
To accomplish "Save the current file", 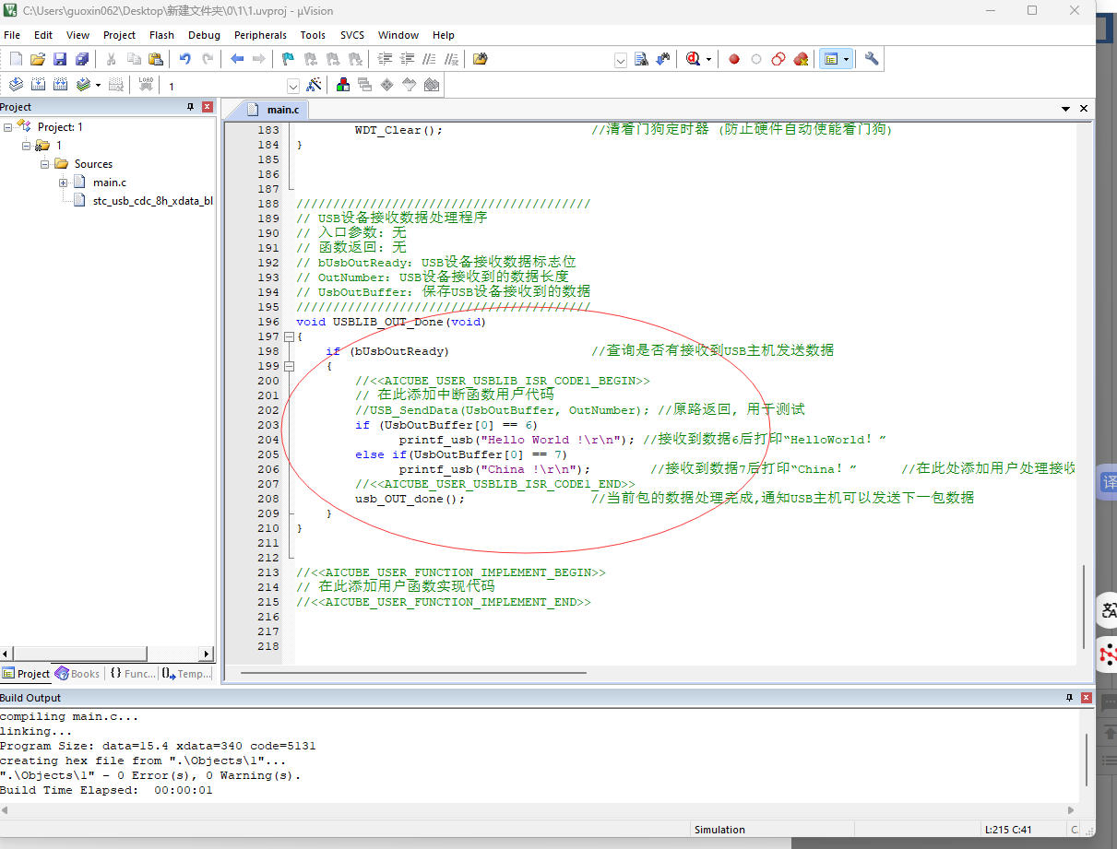I will (60, 59).
